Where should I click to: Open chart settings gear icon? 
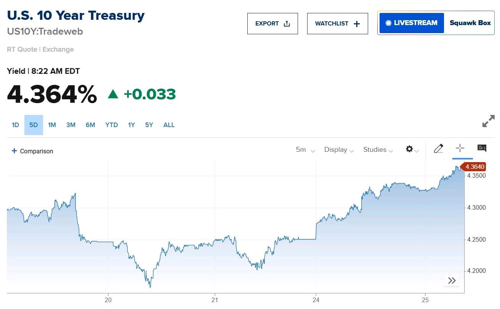[409, 149]
